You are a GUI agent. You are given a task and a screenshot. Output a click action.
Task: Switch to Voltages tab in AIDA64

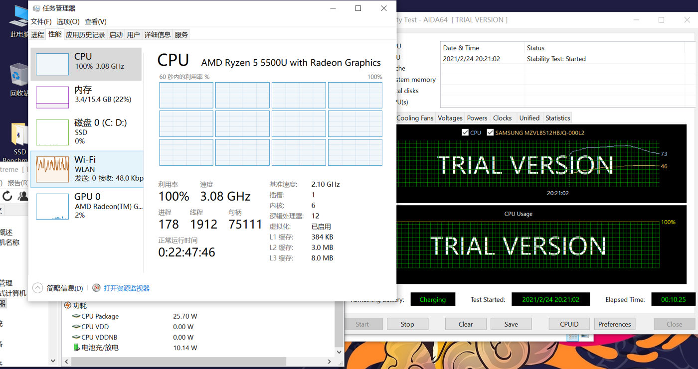450,118
